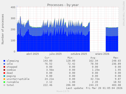Click the total maximum value 403.08
The width and height of the screenshot is (126, 94).
tap(116, 85)
